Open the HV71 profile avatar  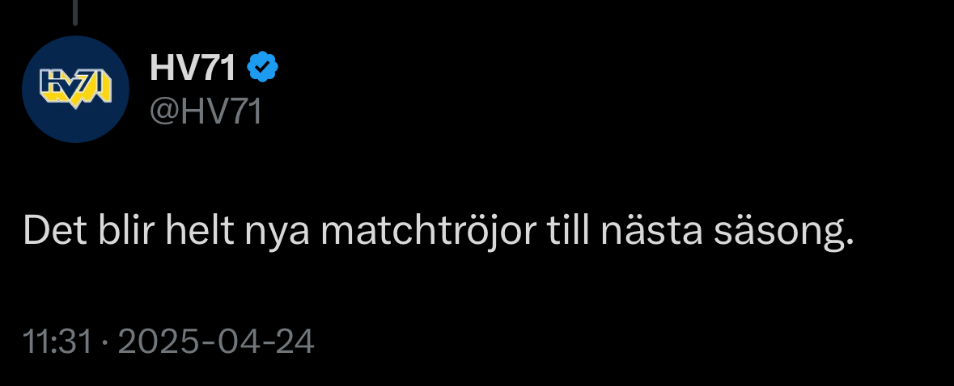(75, 89)
